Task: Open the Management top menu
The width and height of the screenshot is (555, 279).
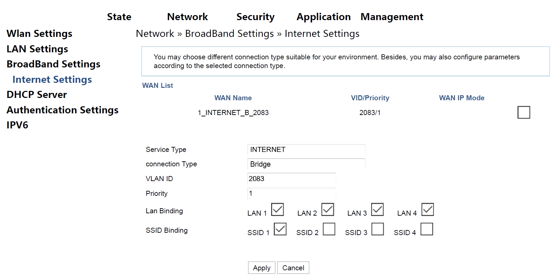Action: pos(392,17)
